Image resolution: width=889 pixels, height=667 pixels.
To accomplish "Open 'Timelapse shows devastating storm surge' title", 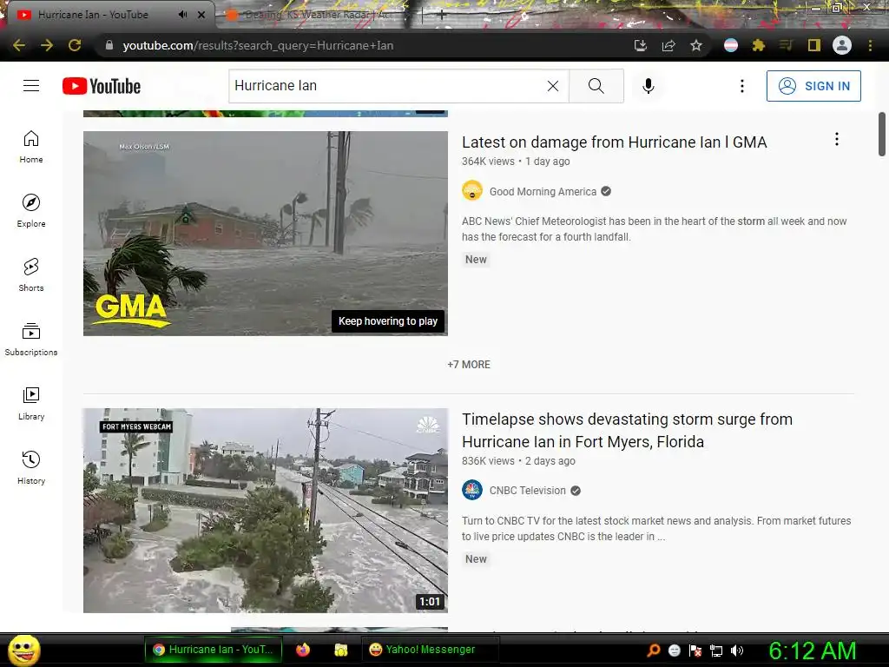I will 627,431.
